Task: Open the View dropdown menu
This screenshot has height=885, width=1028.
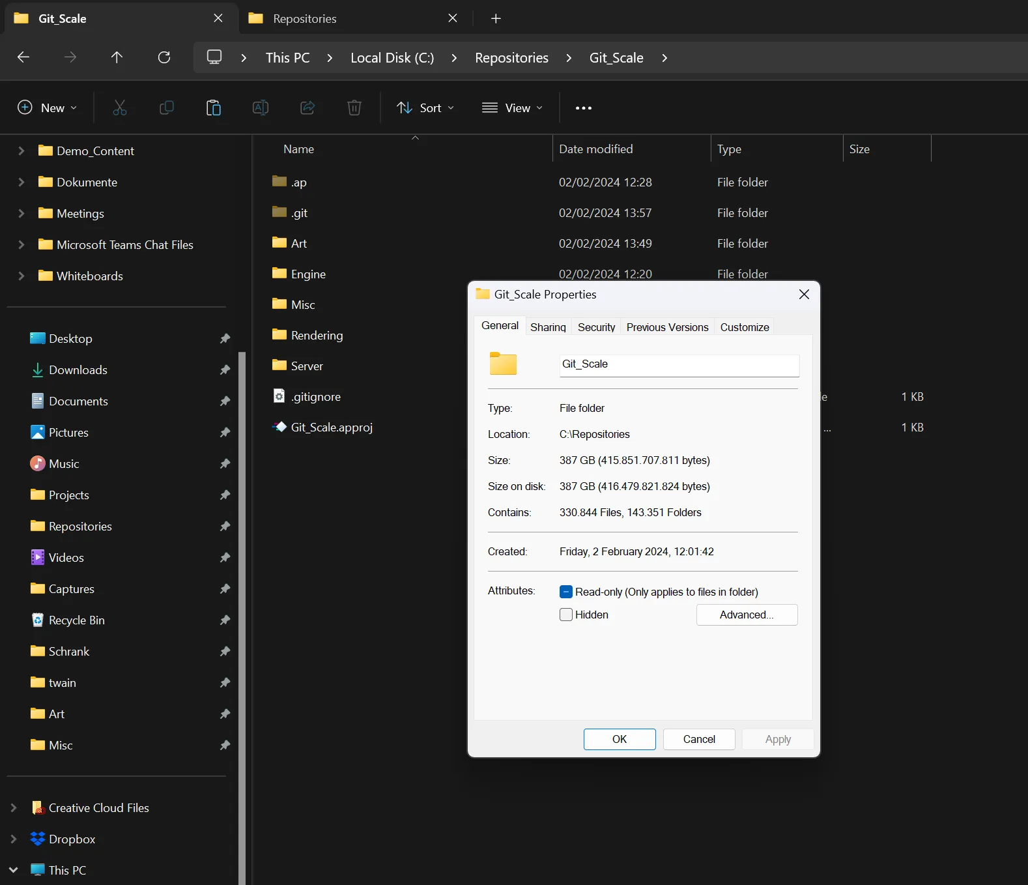Action: (512, 108)
